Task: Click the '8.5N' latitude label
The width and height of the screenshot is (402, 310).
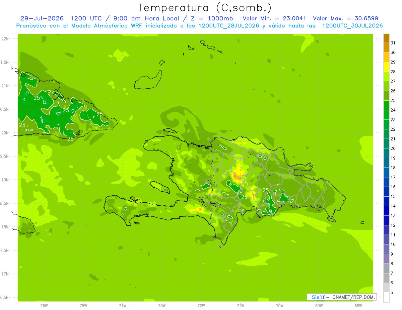Action: click(5, 203)
